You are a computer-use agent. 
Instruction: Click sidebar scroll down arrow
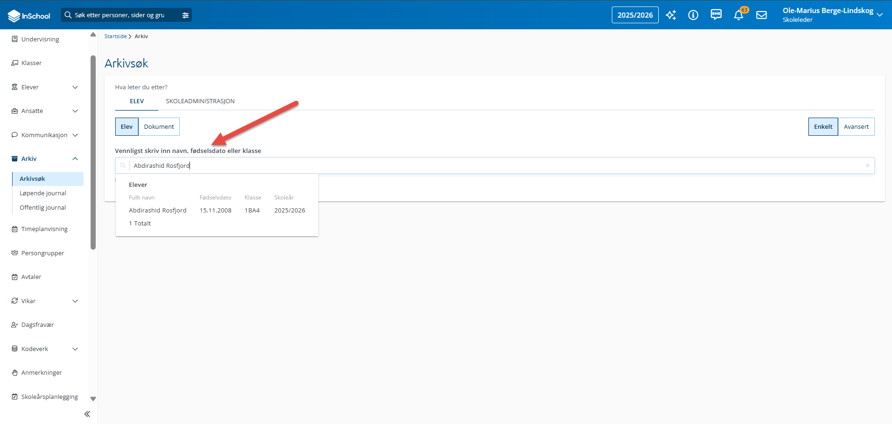[x=93, y=399]
